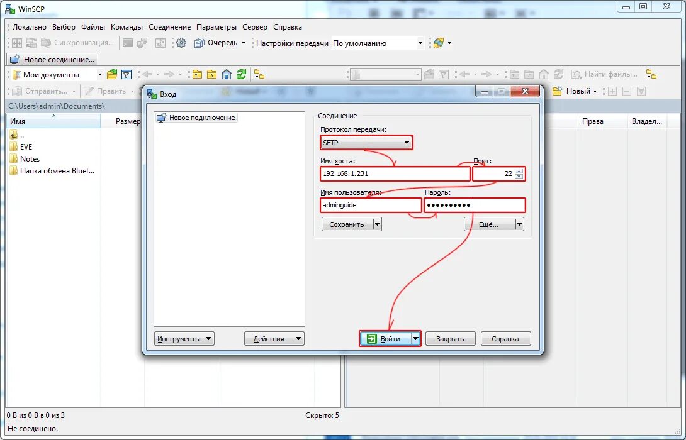Click the local panel forward arrow
Image resolution: width=686 pixels, height=440 pixels.
pos(169,74)
